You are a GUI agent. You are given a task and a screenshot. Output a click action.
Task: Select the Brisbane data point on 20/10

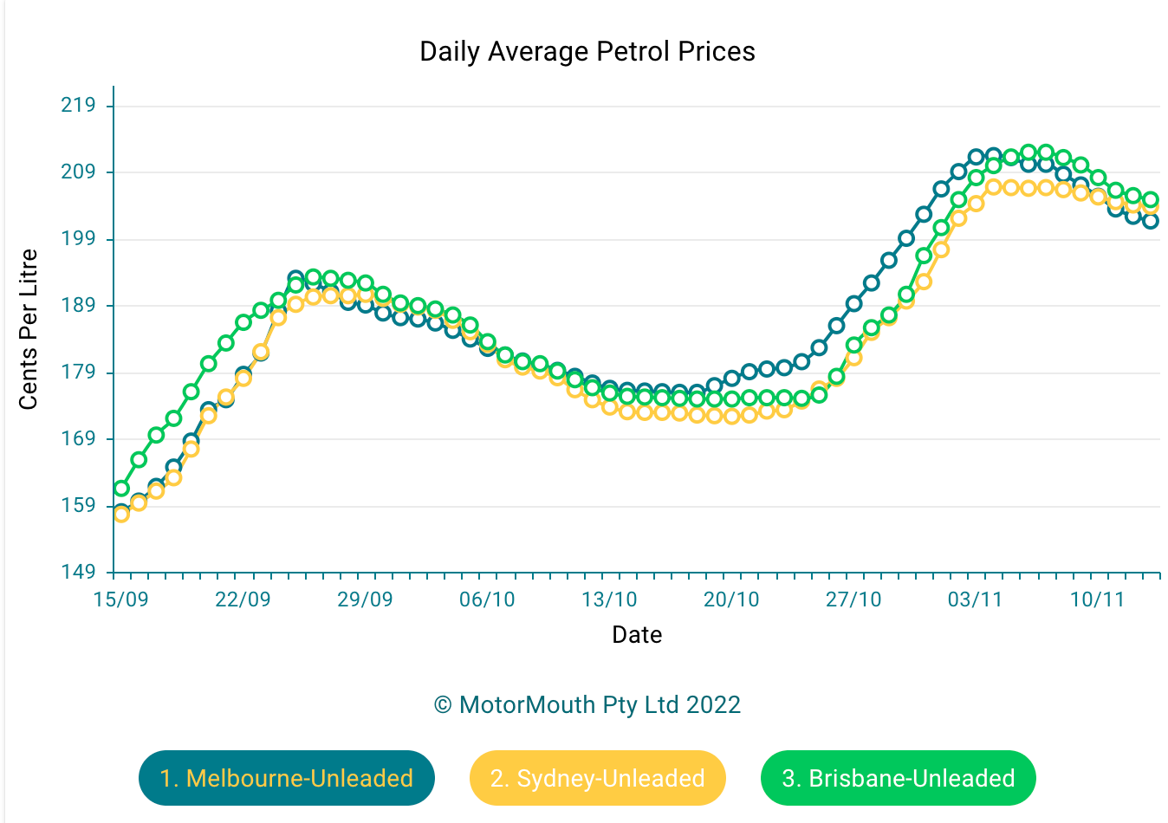pos(732,399)
